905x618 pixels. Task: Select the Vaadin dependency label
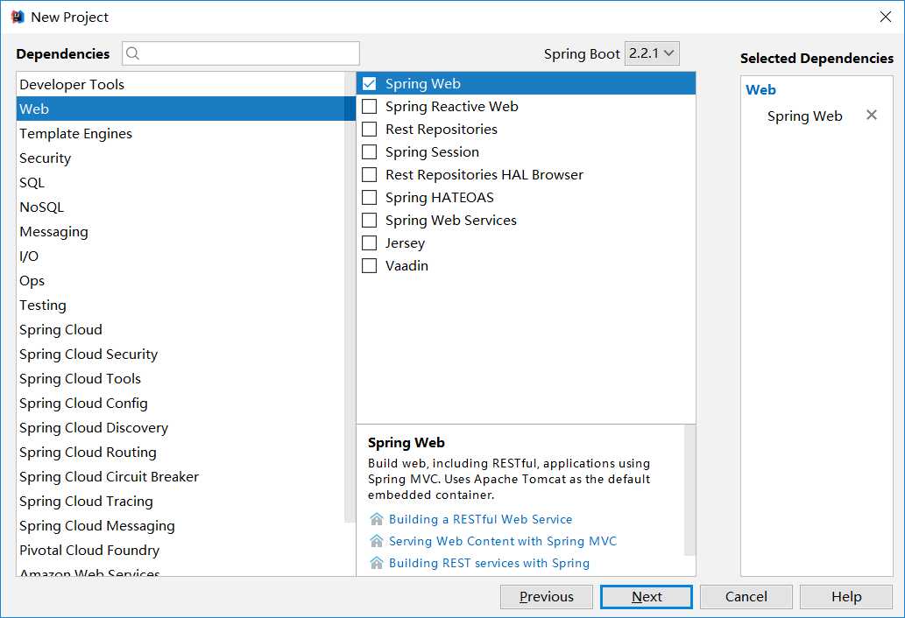click(x=407, y=266)
